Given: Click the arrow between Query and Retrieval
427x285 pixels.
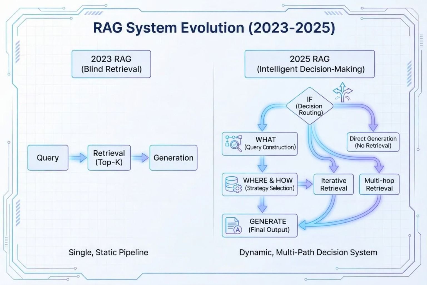Looking at the screenshot, I should 78,158.
